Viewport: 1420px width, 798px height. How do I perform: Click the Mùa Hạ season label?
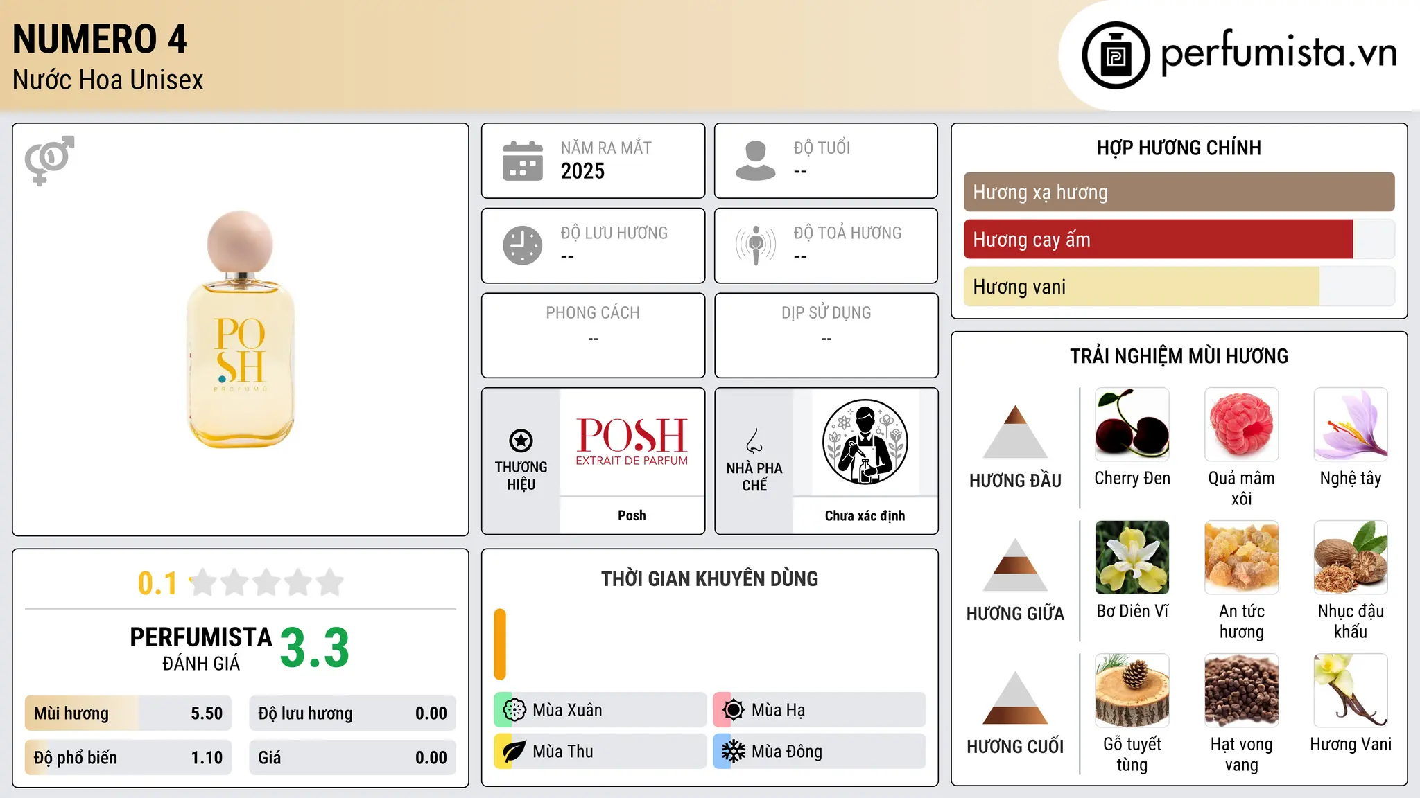778,710
